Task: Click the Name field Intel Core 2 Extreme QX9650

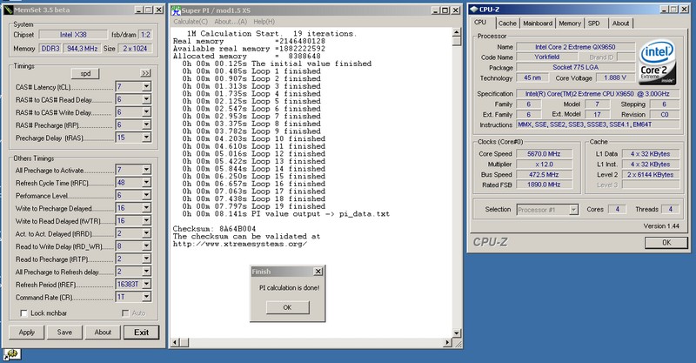Action: (x=575, y=47)
